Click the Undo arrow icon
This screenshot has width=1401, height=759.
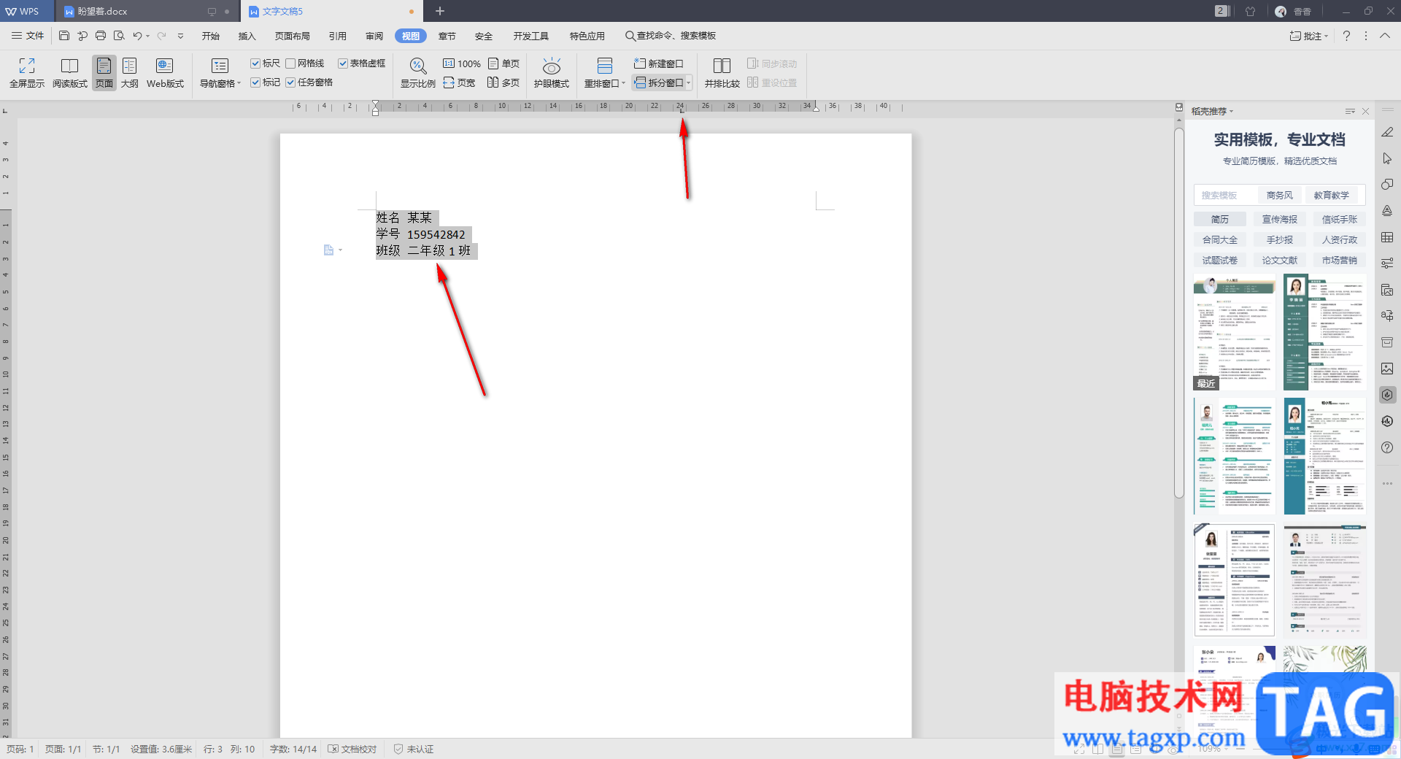tap(136, 36)
